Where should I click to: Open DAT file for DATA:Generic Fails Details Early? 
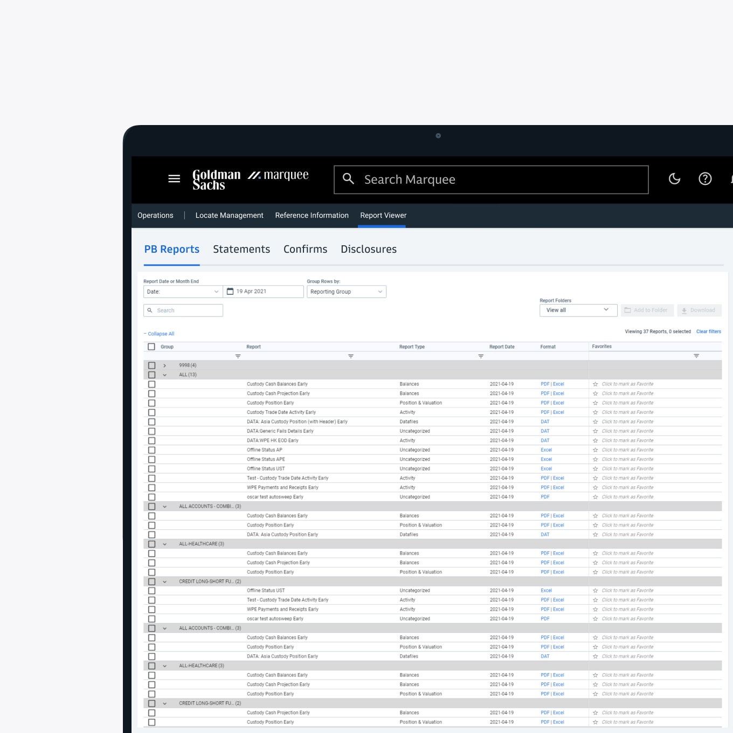tap(545, 431)
